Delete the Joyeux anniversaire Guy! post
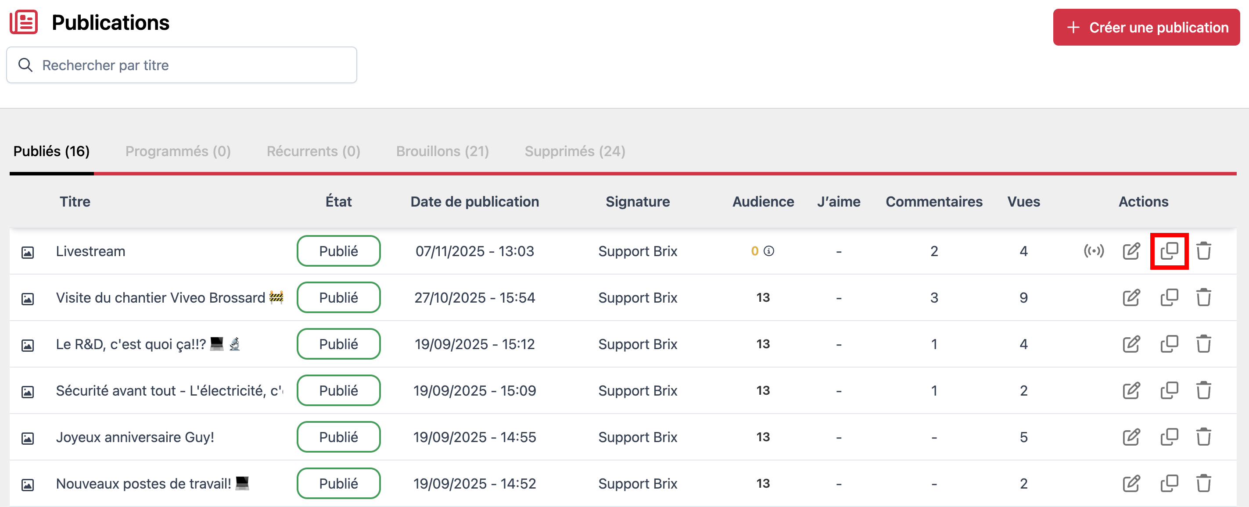Viewport: 1249px width, 507px height. (1203, 437)
